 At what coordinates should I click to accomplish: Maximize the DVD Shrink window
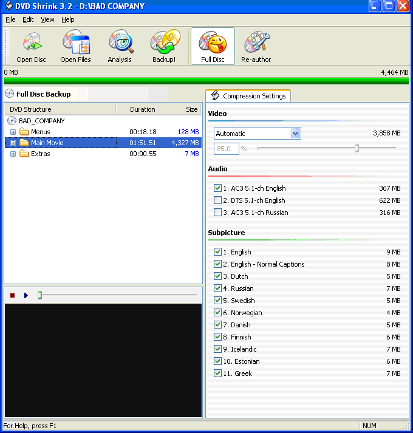click(x=389, y=6)
